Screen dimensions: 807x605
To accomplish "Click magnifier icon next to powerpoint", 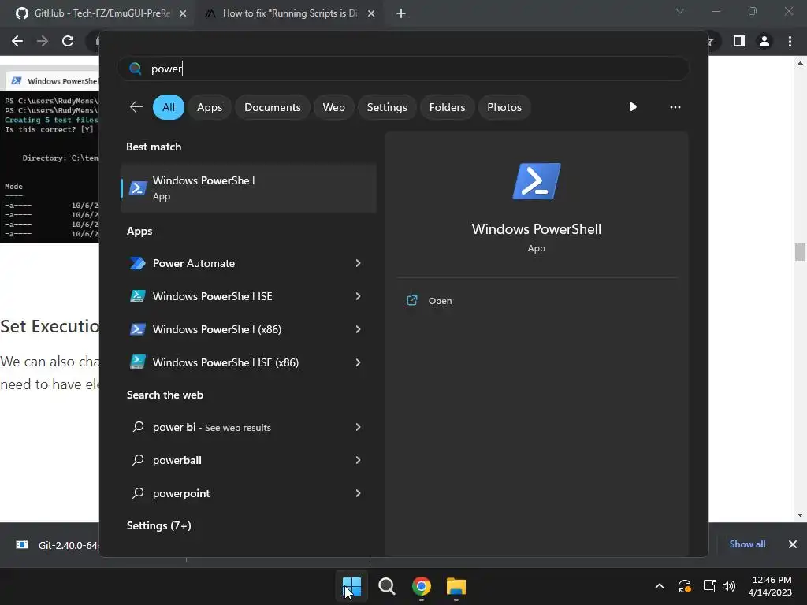I will [x=138, y=493].
